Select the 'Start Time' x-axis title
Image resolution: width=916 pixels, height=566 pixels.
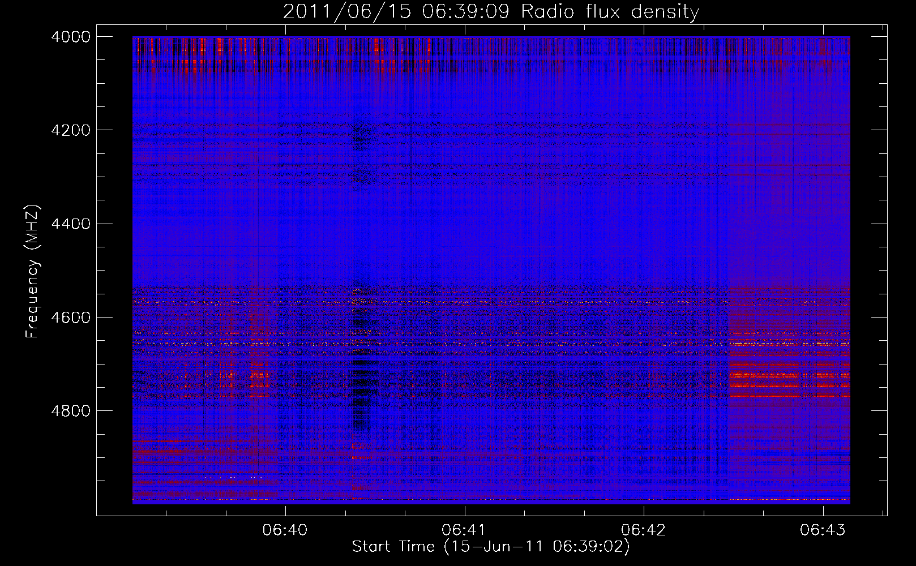pos(491,547)
